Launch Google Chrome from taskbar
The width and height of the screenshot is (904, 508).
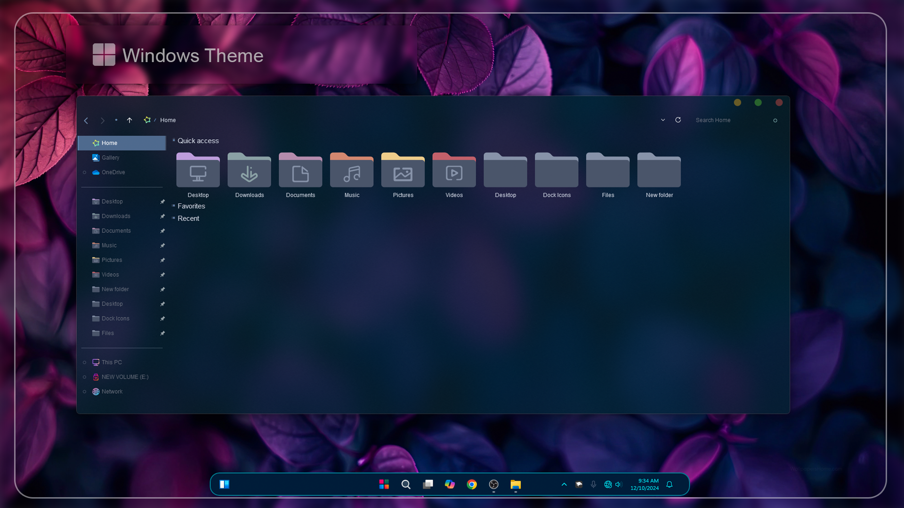(472, 484)
